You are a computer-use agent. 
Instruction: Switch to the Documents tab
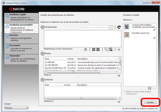point(21,49)
